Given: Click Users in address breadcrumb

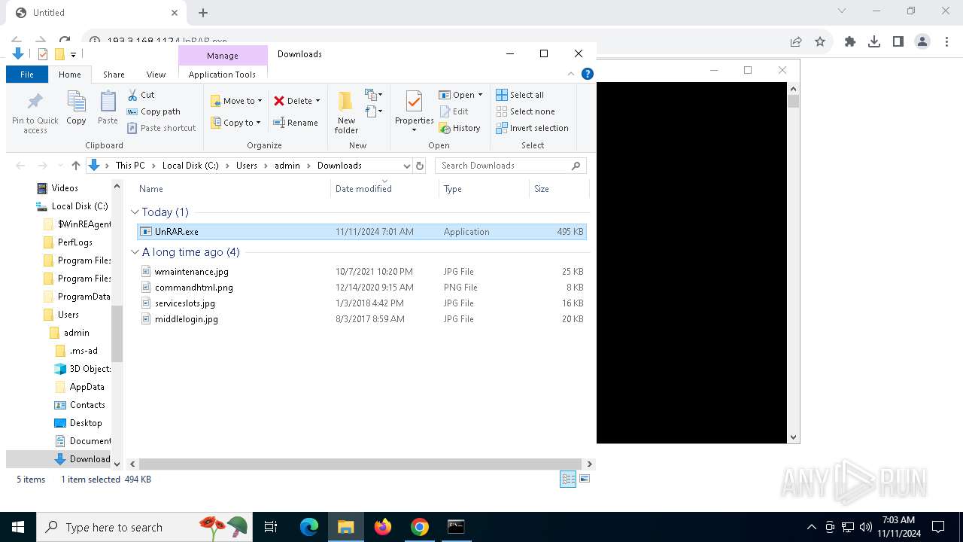Looking at the screenshot, I should tap(246, 166).
